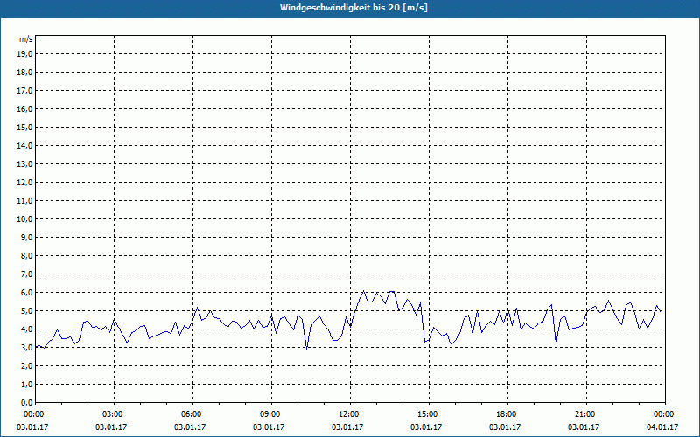700x437 pixels.
Task: Click the 18:00 time axis label
Action: (507, 414)
